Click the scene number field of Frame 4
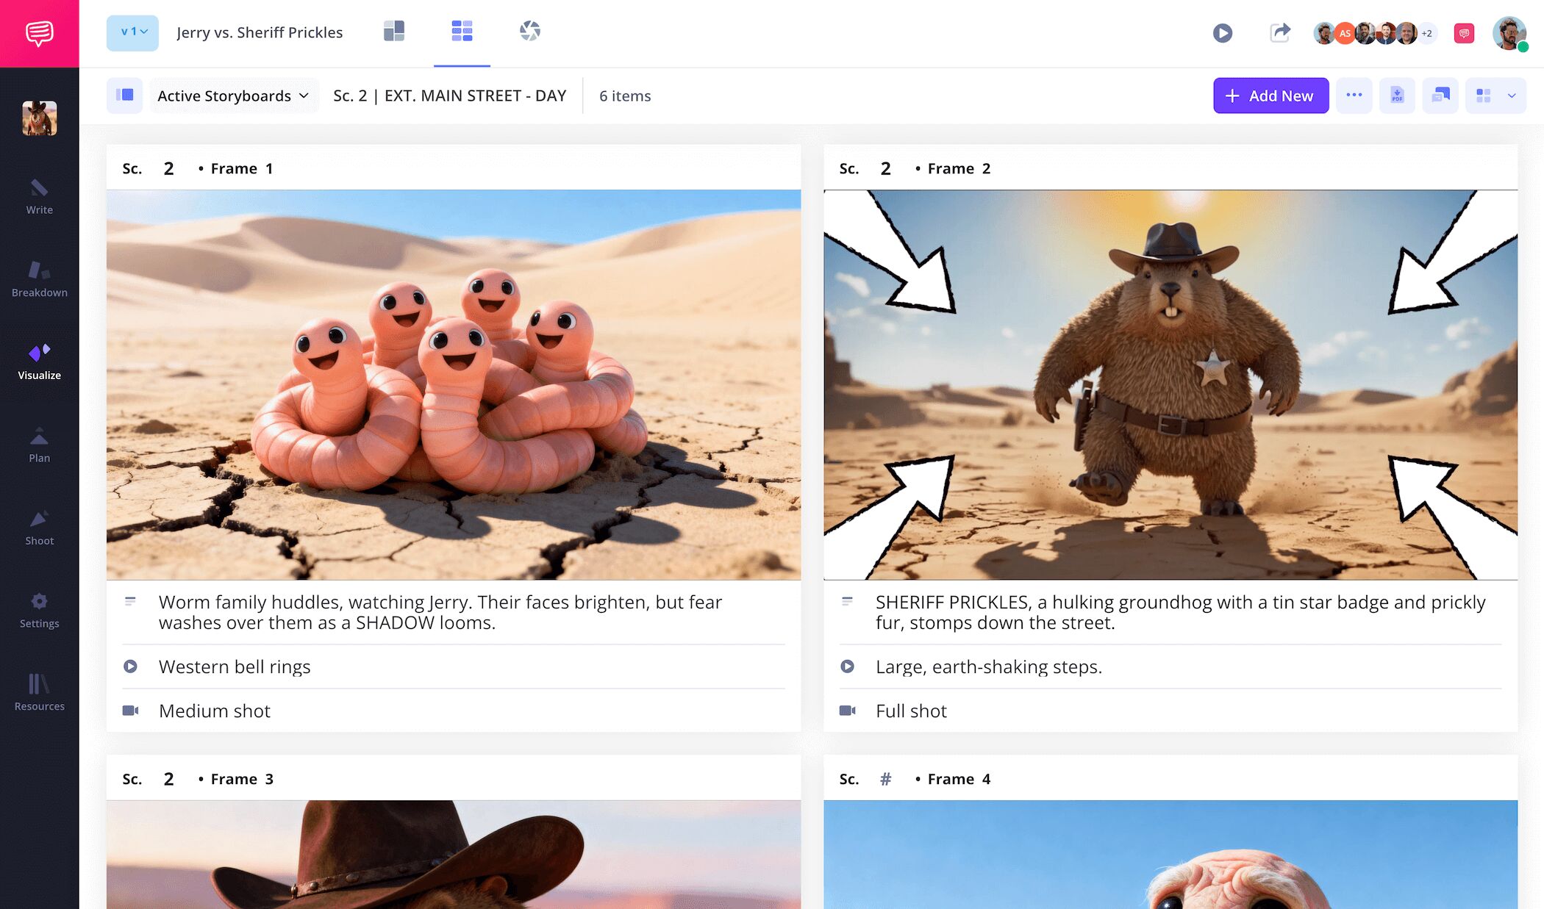Viewport: 1544px width, 909px height. point(885,779)
